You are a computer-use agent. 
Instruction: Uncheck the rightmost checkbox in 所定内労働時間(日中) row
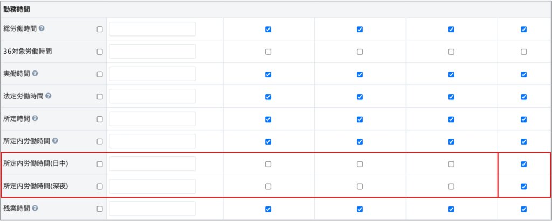coord(523,164)
